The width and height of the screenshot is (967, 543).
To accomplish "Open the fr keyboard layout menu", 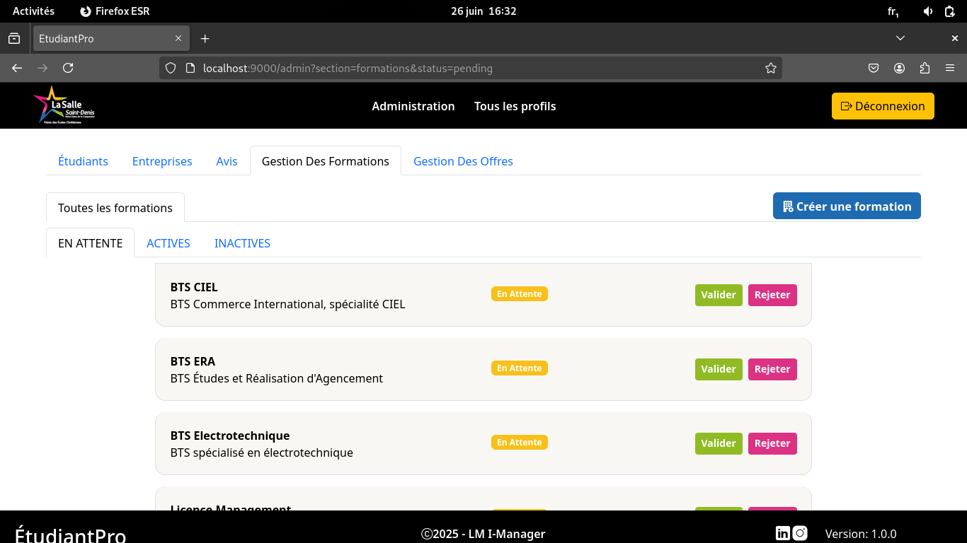I will pos(893,11).
